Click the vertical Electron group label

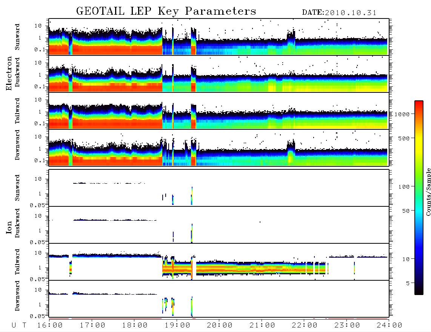[x=9, y=73]
